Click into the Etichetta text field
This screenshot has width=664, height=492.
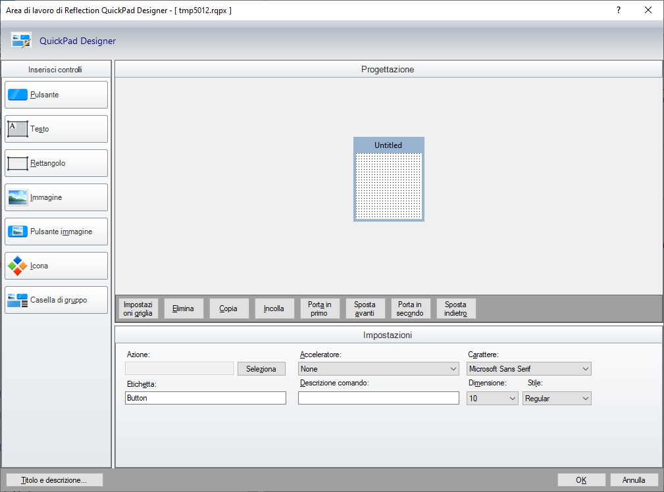click(x=205, y=399)
